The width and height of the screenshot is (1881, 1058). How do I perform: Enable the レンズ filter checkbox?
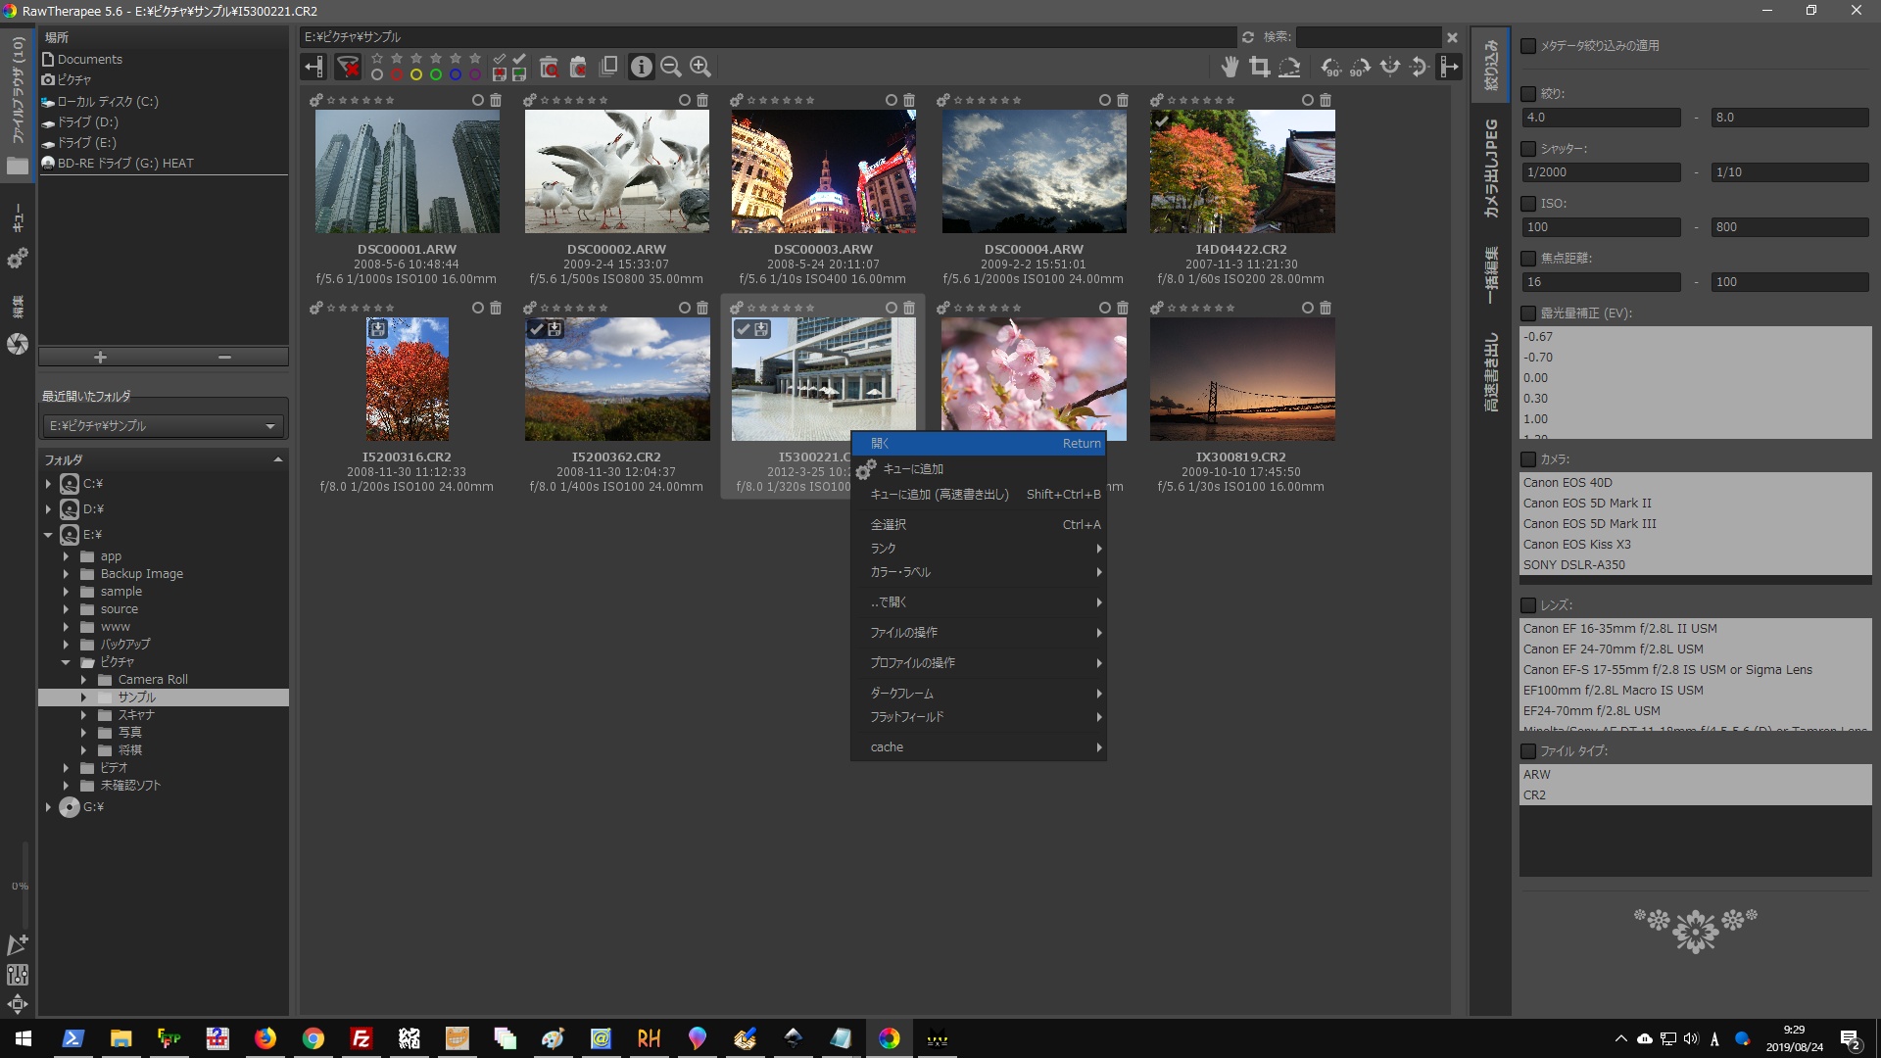pyautogui.click(x=1528, y=605)
